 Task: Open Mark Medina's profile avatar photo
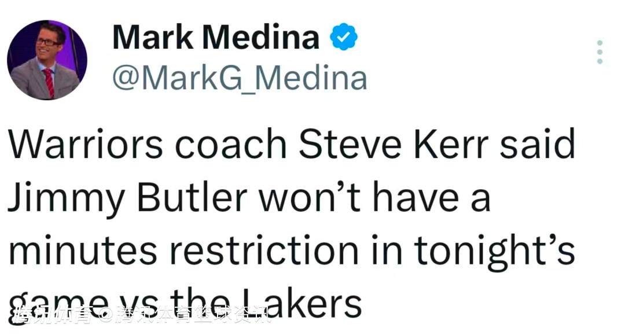tap(47, 60)
